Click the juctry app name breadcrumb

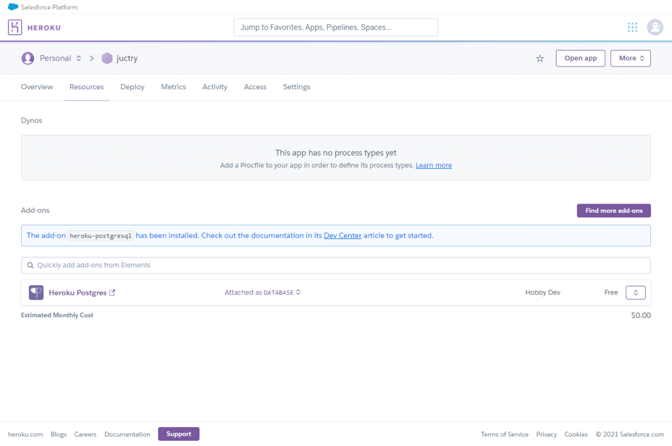[127, 58]
